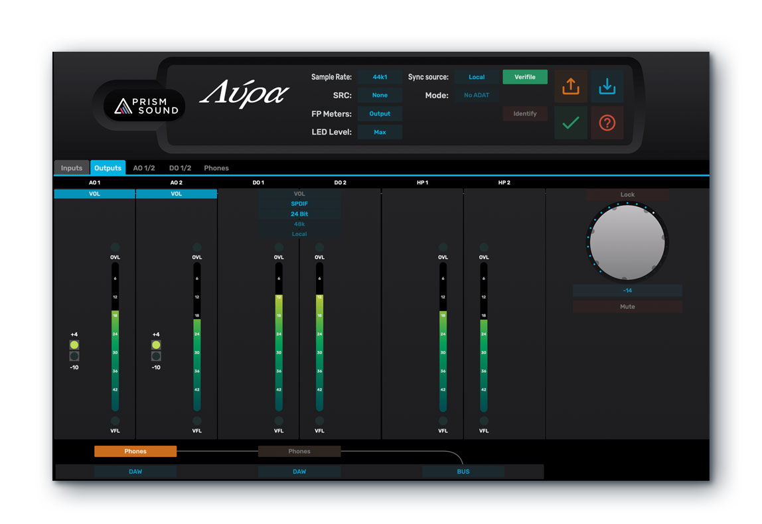Click the orange Phones source button under AO

(x=135, y=451)
